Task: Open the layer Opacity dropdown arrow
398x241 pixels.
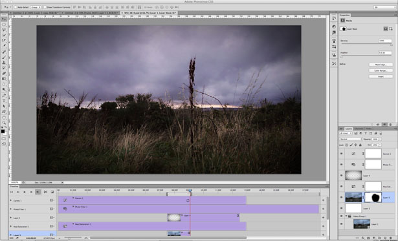Action: [x=380, y=139]
